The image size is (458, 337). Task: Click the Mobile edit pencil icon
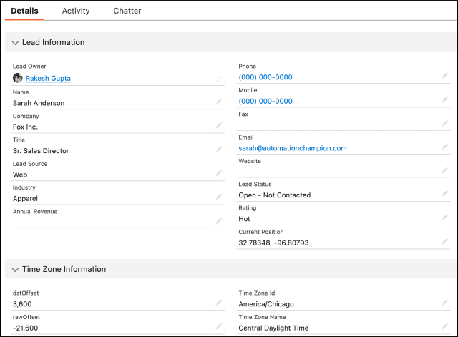(x=444, y=100)
